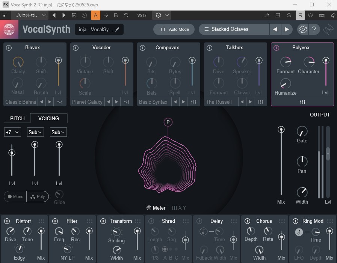Open the help question mark
The image size is (337, 263).
tap(314, 29)
